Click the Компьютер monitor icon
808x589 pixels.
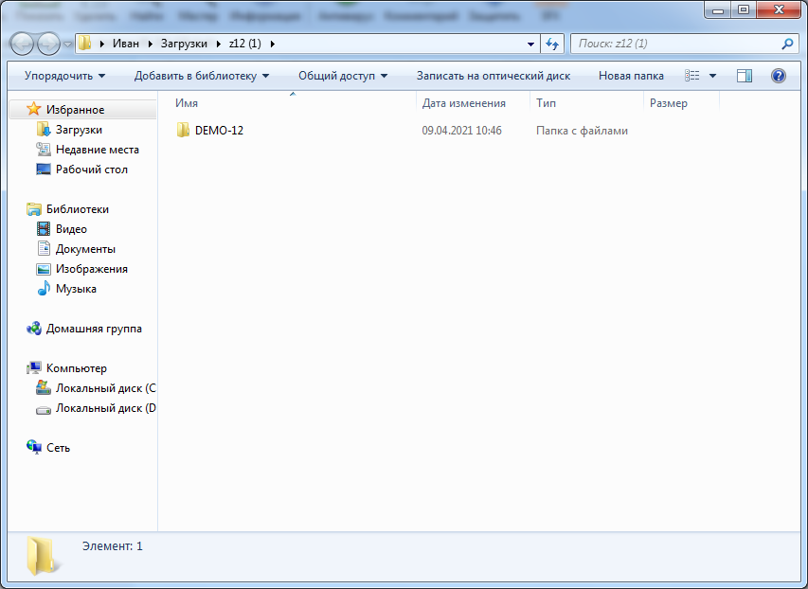pos(33,368)
